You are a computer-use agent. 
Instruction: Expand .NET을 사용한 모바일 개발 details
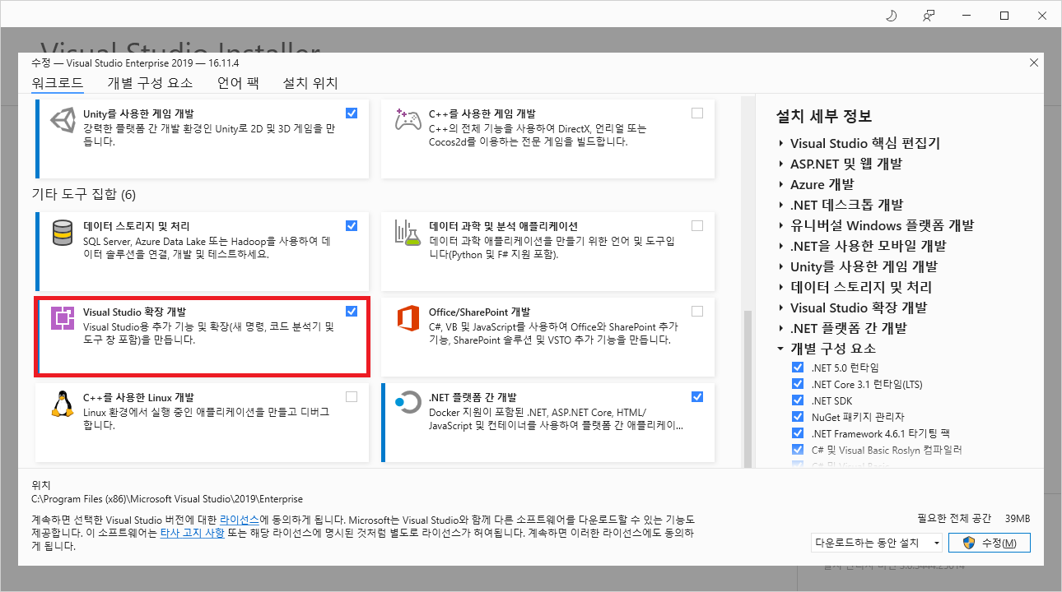click(780, 246)
